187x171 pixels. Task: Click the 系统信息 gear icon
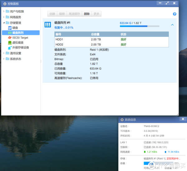tap(122, 120)
